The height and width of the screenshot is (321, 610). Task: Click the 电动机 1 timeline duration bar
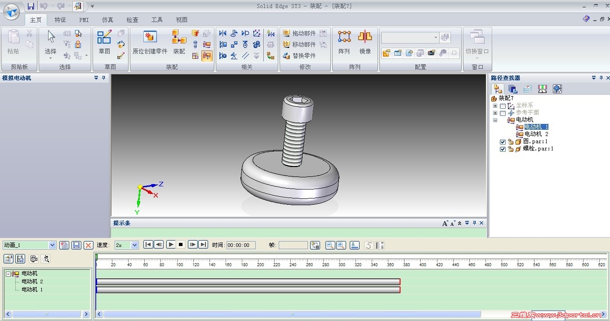tap(248, 290)
